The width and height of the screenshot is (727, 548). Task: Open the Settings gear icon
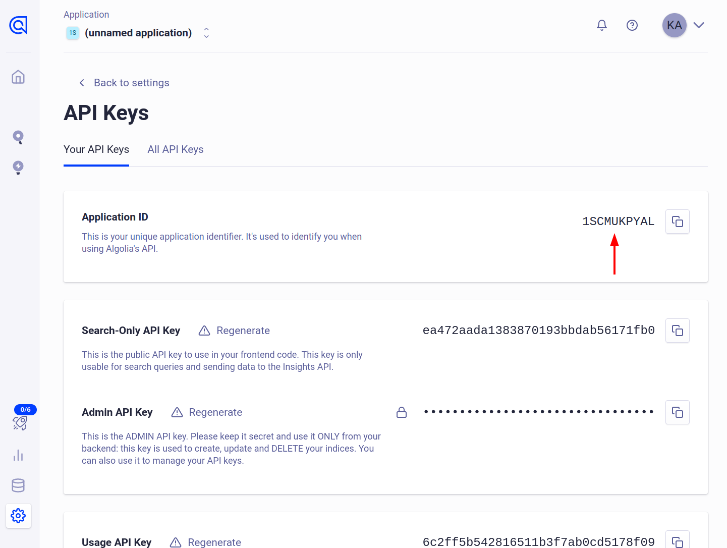18,516
